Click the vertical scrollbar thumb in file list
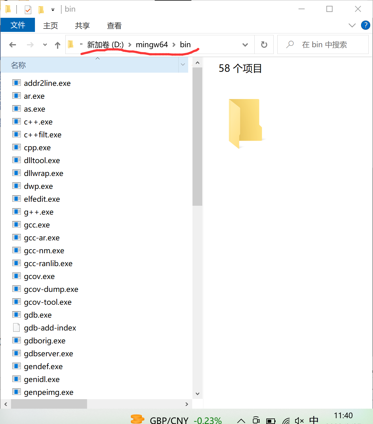 point(197,136)
